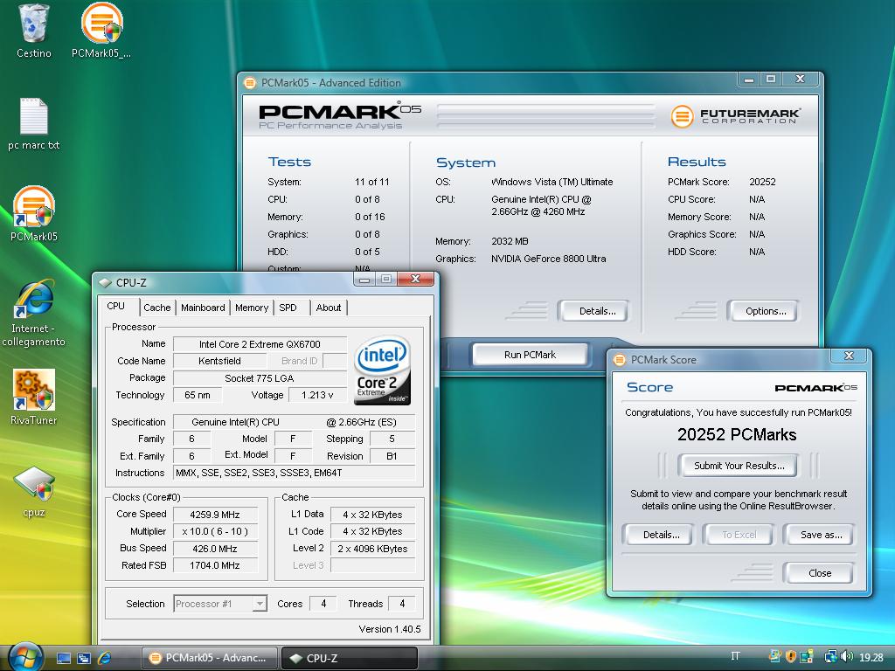Click the Futuremark Corporation logo
Viewport: 895px width, 671px height.
(736, 116)
